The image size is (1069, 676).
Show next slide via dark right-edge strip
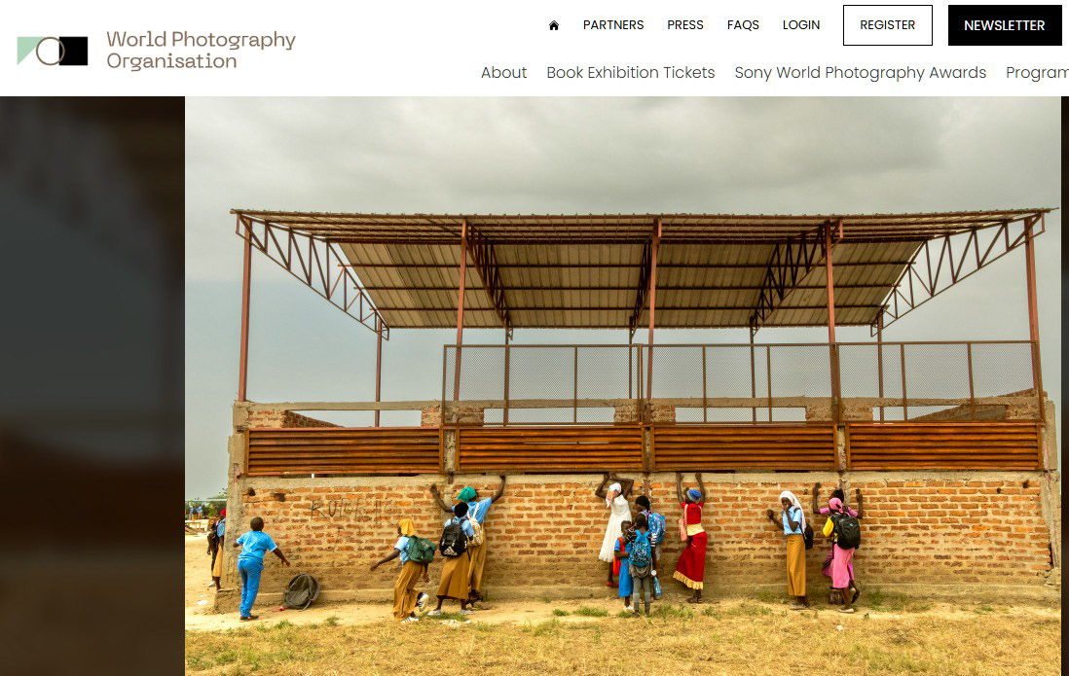[x=1065, y=386]
